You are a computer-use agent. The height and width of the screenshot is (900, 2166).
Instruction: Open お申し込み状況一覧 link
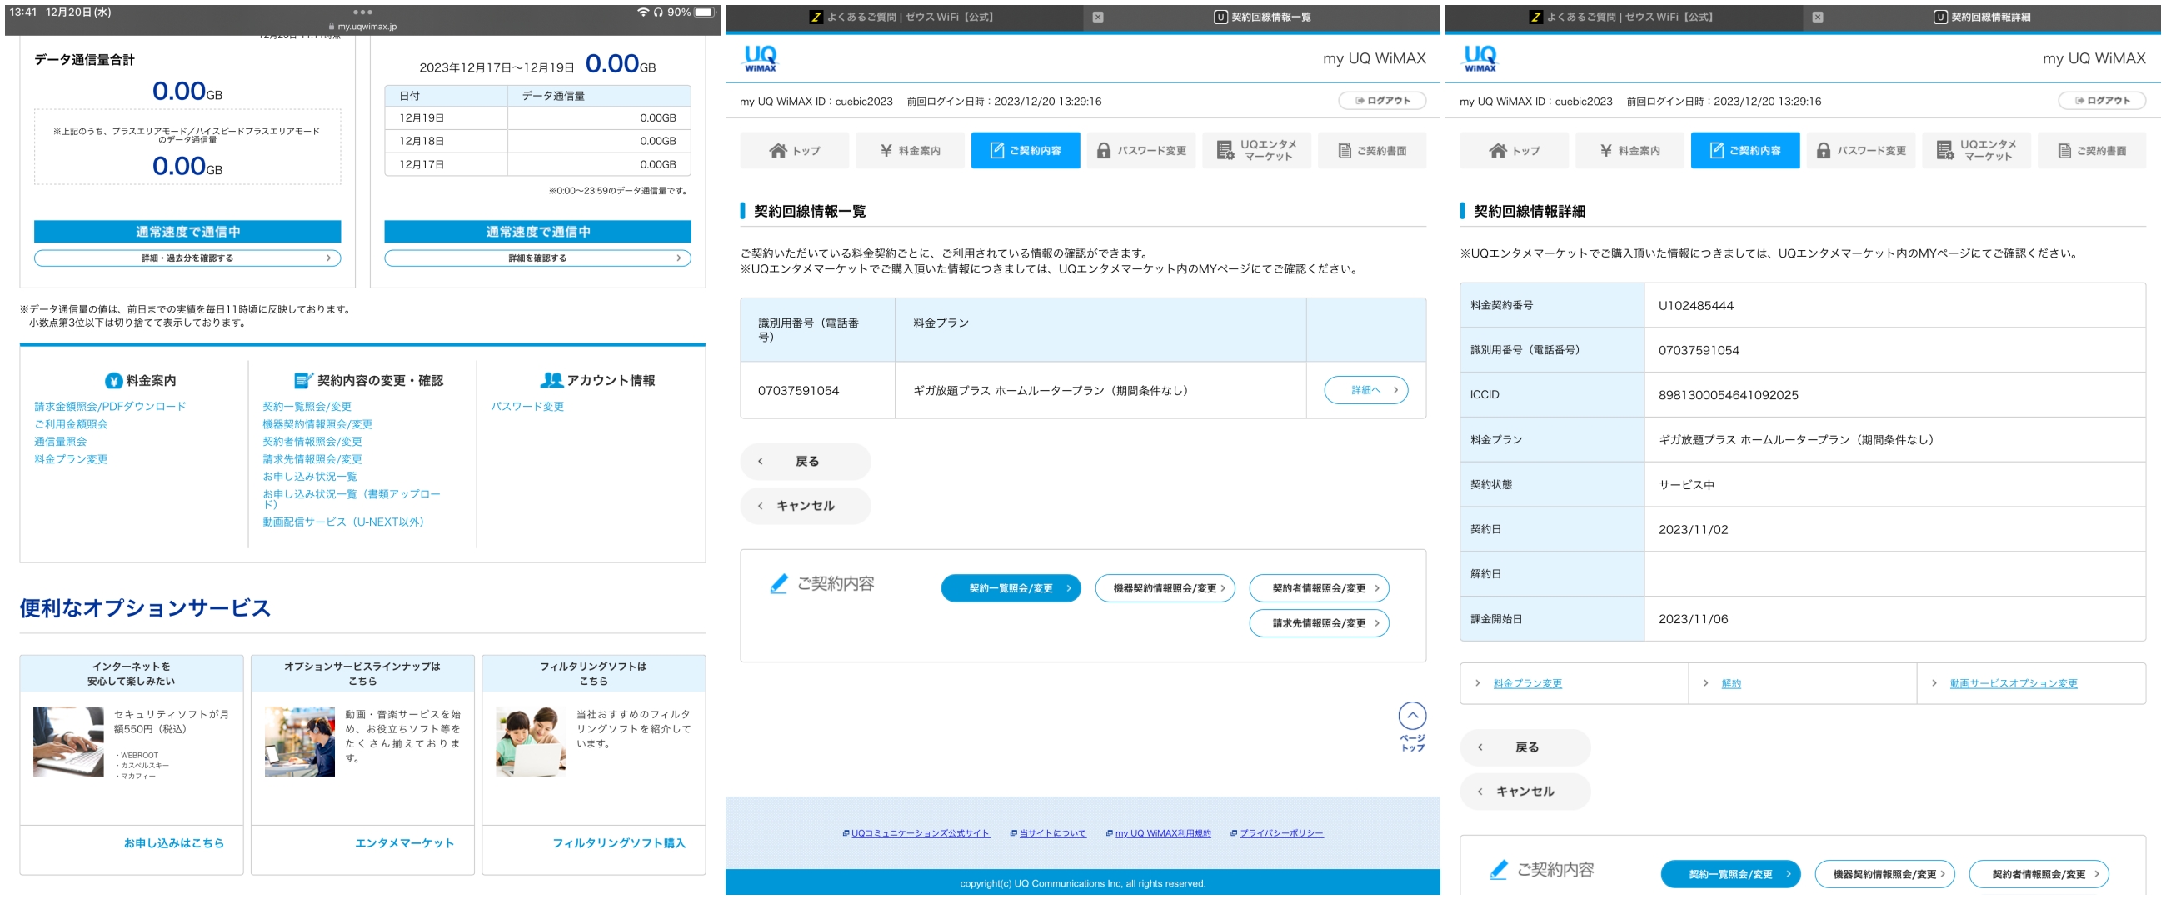tap(309, 477)
